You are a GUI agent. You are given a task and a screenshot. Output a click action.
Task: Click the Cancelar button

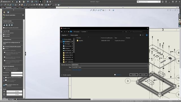[x=143, y=75]
